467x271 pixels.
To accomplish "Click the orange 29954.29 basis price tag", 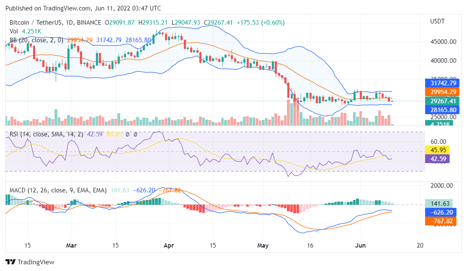I will point(442,92).
